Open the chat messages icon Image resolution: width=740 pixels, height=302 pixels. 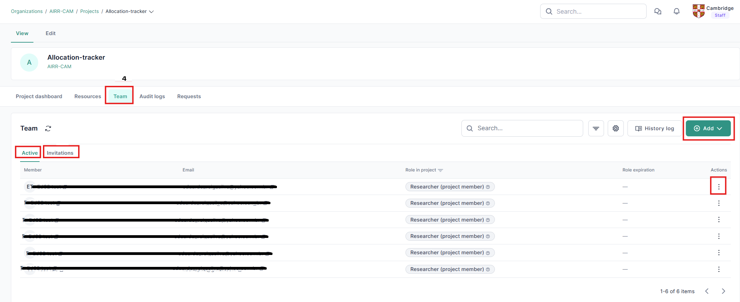coord(658,12)
